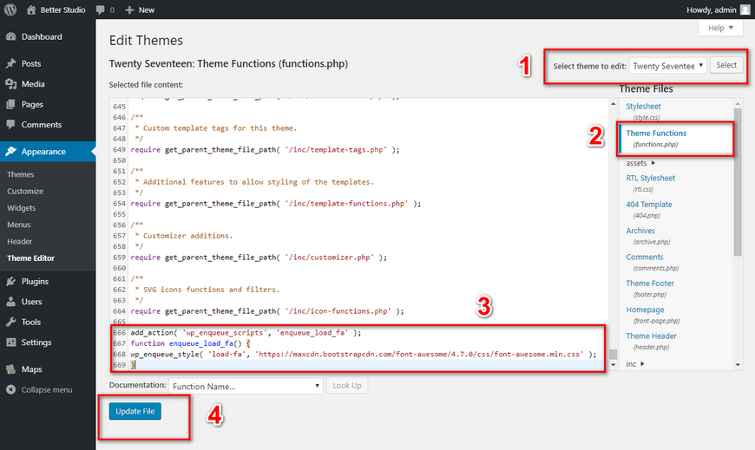Image resolution: width=755 pixels, height=450 pixels.
Task: Open the Function Name documentation dropdown
Action: (x=246, y=386)
